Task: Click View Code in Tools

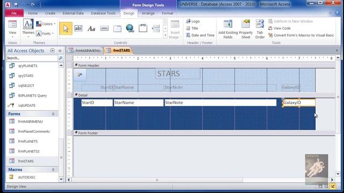Action: 279,28
